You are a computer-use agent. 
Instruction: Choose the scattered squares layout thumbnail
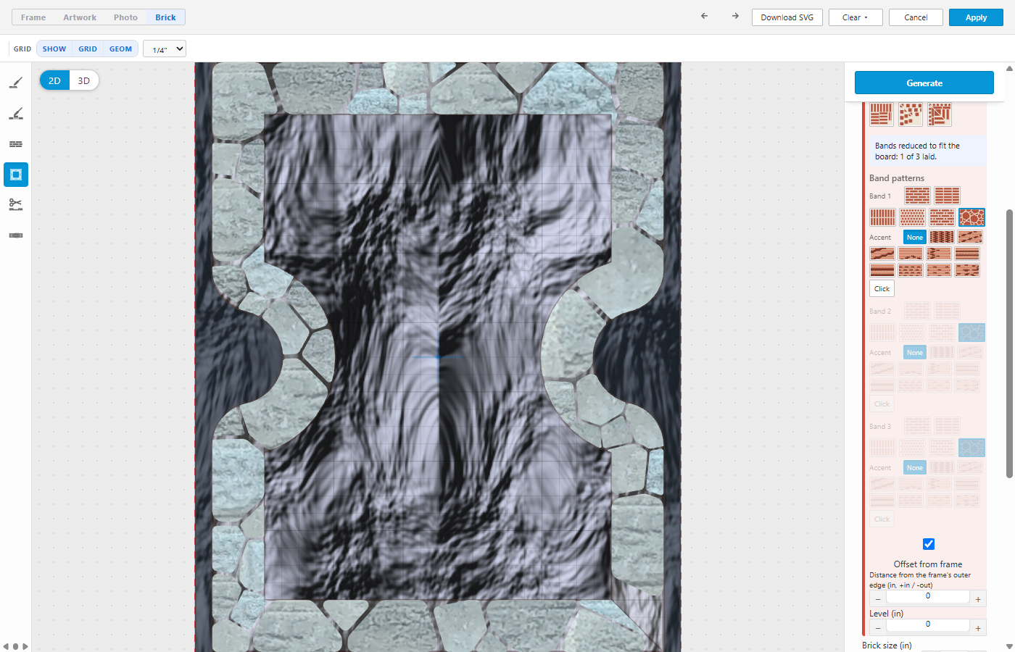click(911, 114)
